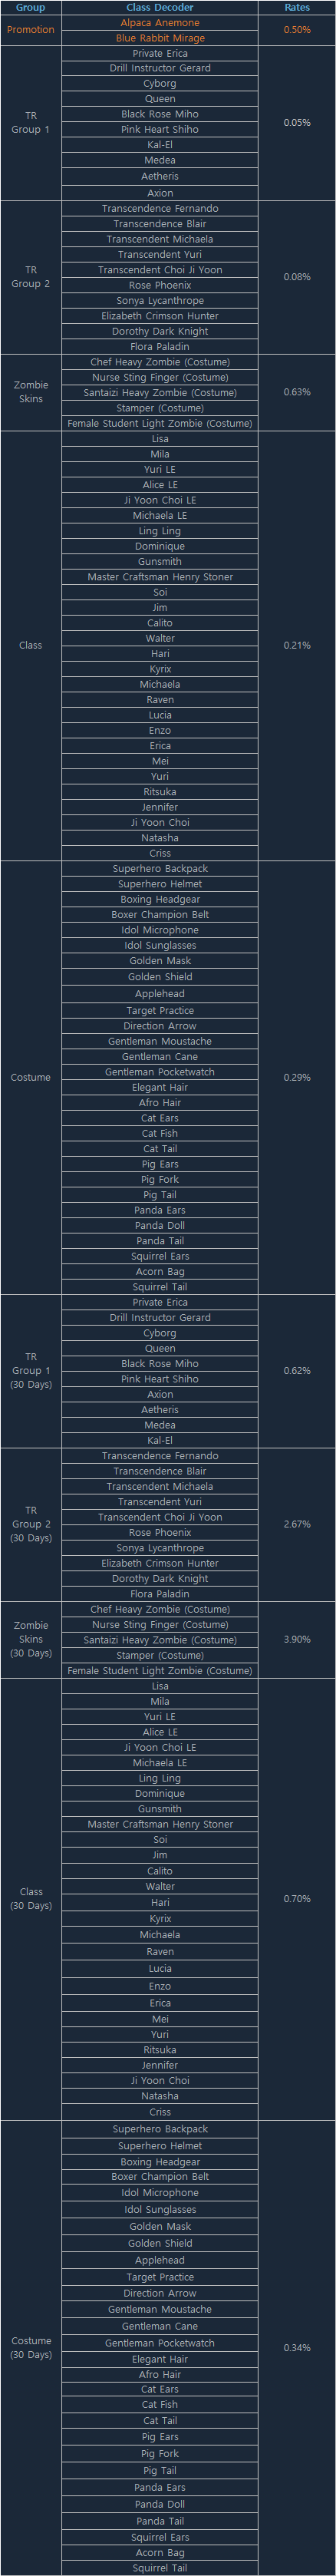The width and height of the screenshot is (336, 2576).
Task: Select the Zombie Skins (30 Days) group label
Action: 31,1639
